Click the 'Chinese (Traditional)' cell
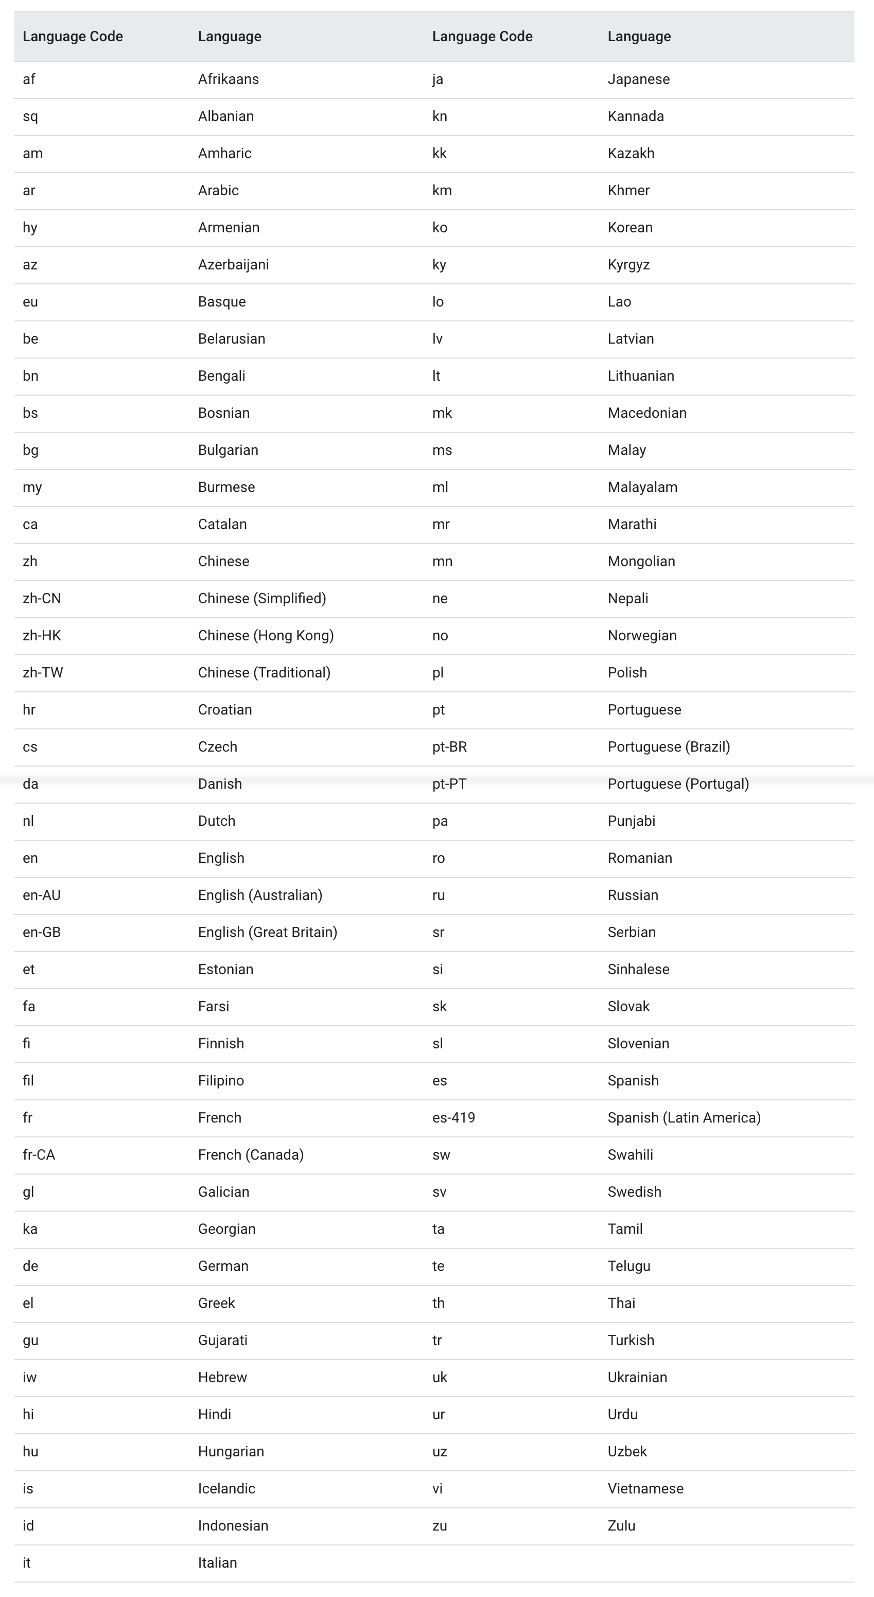 264,672
